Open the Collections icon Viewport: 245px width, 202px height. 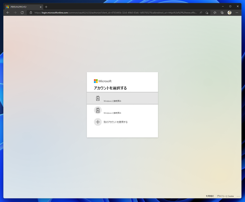pos(222,13)
